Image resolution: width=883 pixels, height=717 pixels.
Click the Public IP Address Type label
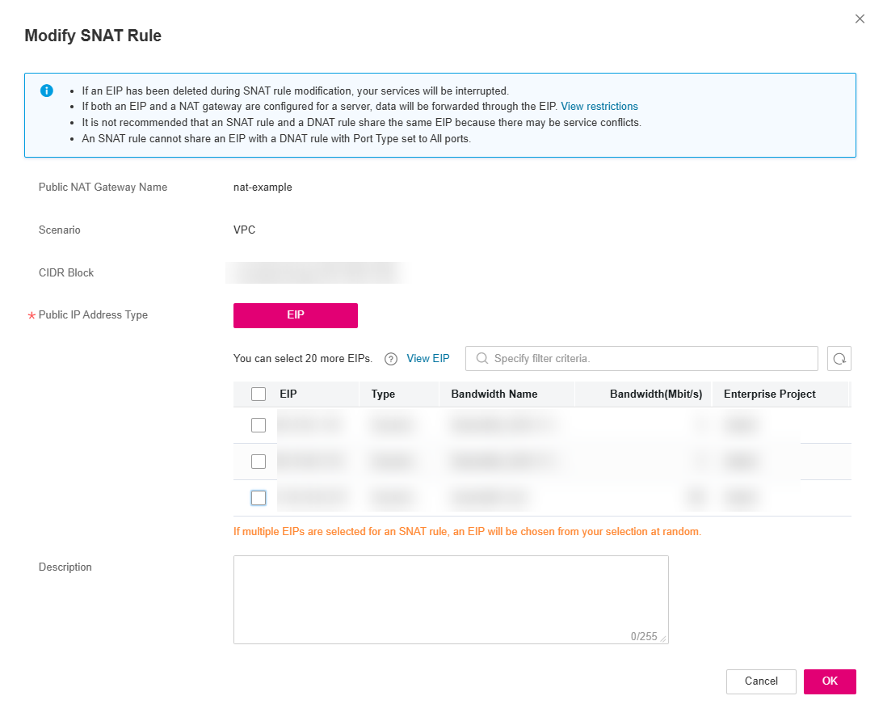pyautogui.click(x=93, y=315)
